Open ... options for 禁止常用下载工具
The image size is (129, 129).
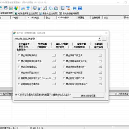pos(100,55)
